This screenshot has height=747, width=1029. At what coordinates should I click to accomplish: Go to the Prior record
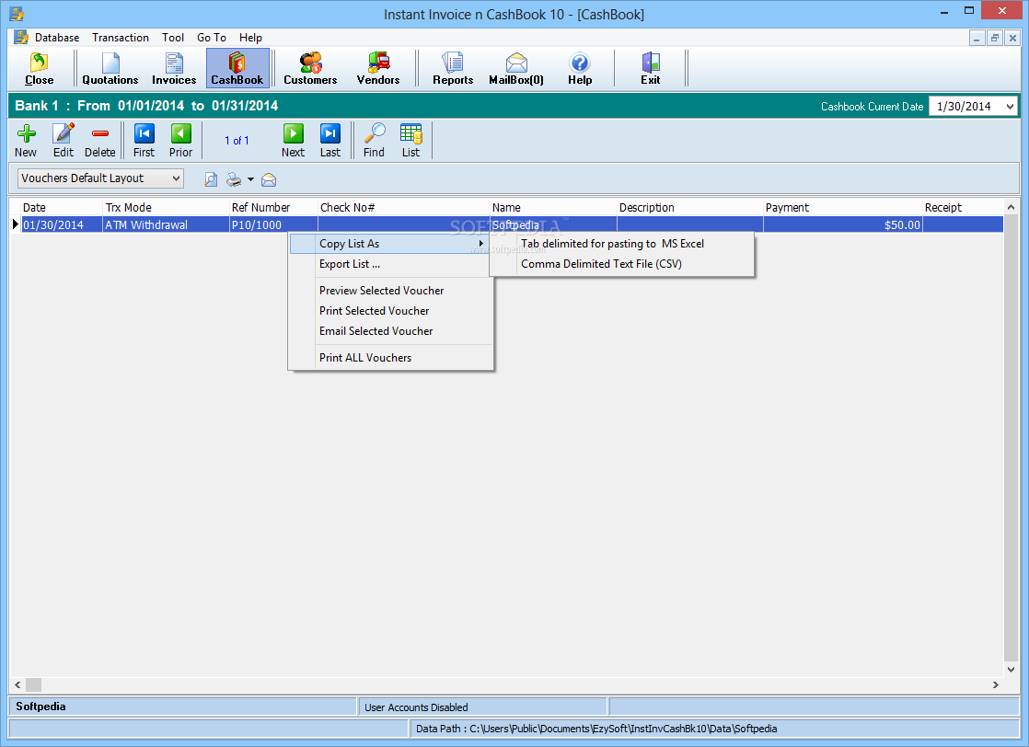click(180, 141)
